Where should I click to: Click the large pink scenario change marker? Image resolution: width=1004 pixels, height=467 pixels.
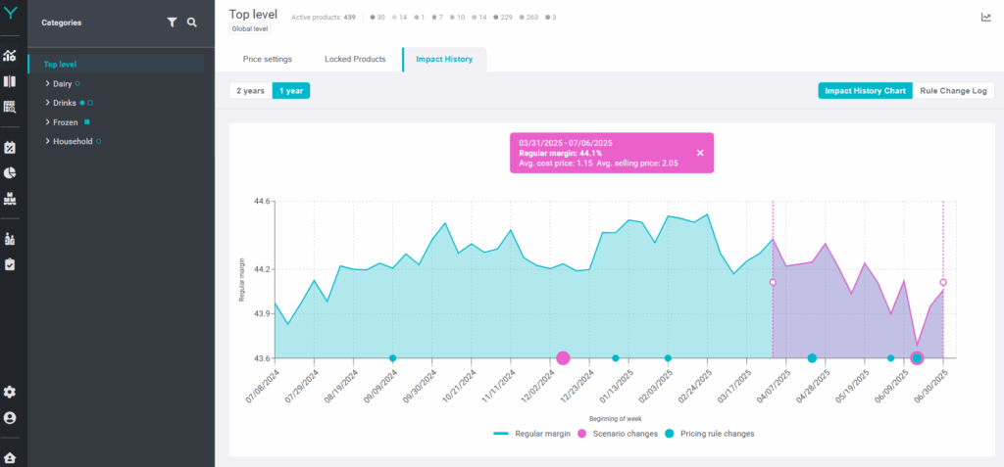tap(563, 358)
